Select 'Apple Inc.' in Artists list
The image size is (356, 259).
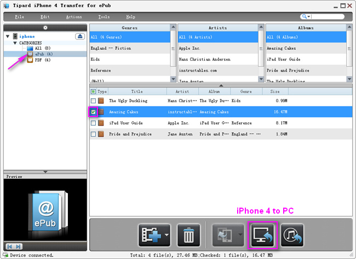click(218, 48)
